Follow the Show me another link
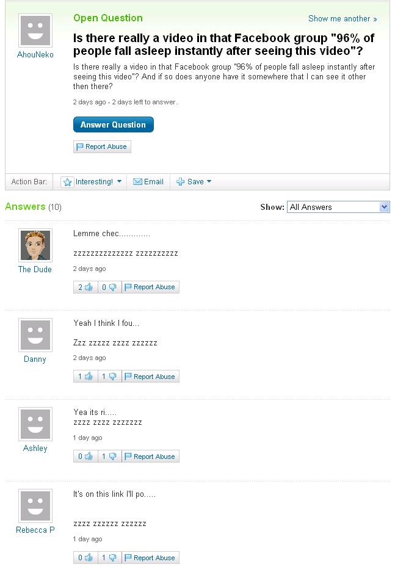The image size is (395, 570). (342, 19)
